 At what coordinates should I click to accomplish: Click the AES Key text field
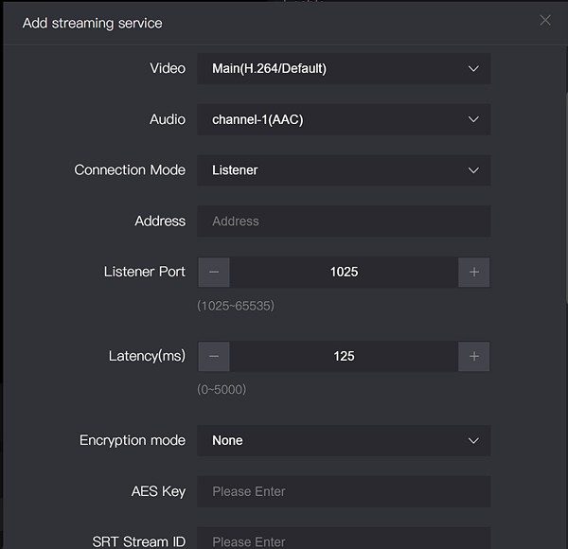[344, 491]
